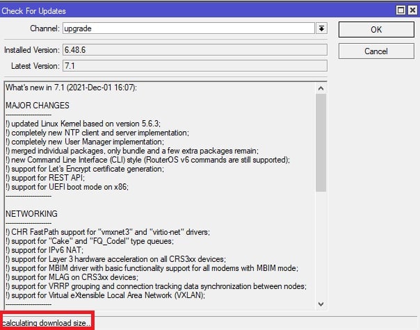
Task: Click the 'support for VRRP grouping' line
Action: [x=156, y=286]
